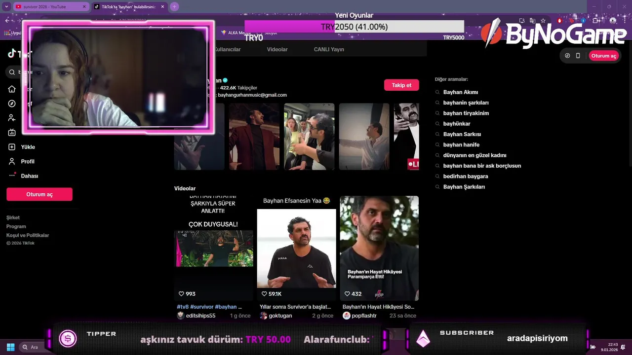
Task: Open TikTok Home icon in sidebar
Action: [12, 89]
